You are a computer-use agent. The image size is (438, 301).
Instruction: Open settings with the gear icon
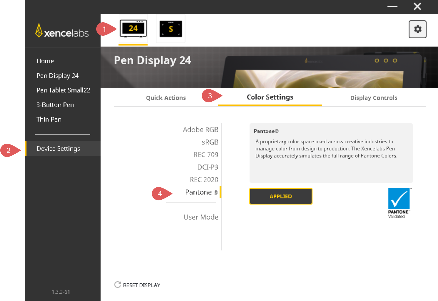point(418,29)
